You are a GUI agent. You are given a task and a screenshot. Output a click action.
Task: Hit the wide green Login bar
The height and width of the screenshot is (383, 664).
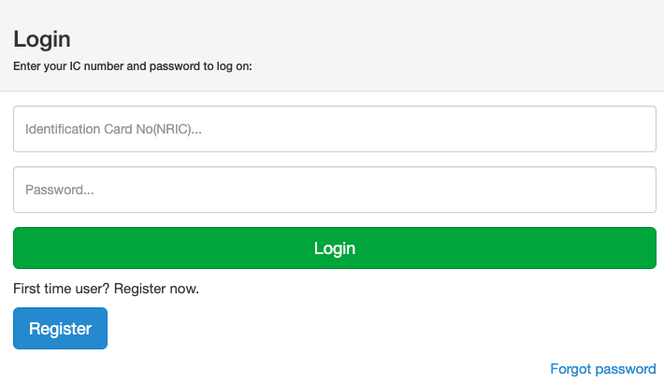pyautogui.click(x=334, y=248)
